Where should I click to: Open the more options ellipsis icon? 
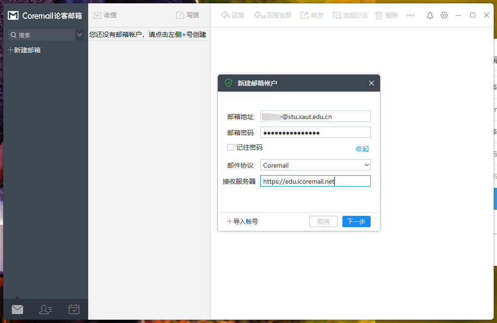pyautogui.click(x=410, y=15)
